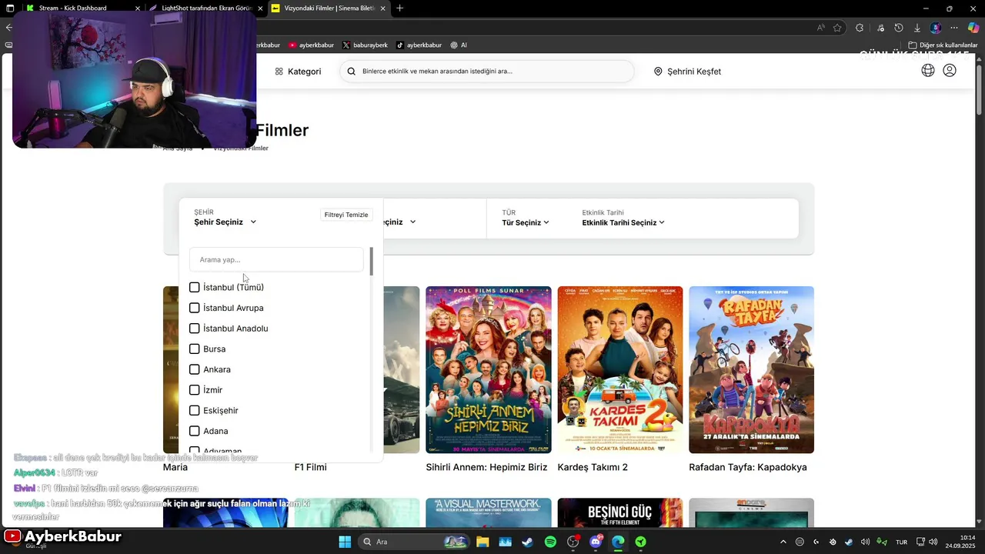This screenshot has width=985, height=554.
Task: Check İstanbul Avrupa checkbox
Action: [x=195, y=308]
